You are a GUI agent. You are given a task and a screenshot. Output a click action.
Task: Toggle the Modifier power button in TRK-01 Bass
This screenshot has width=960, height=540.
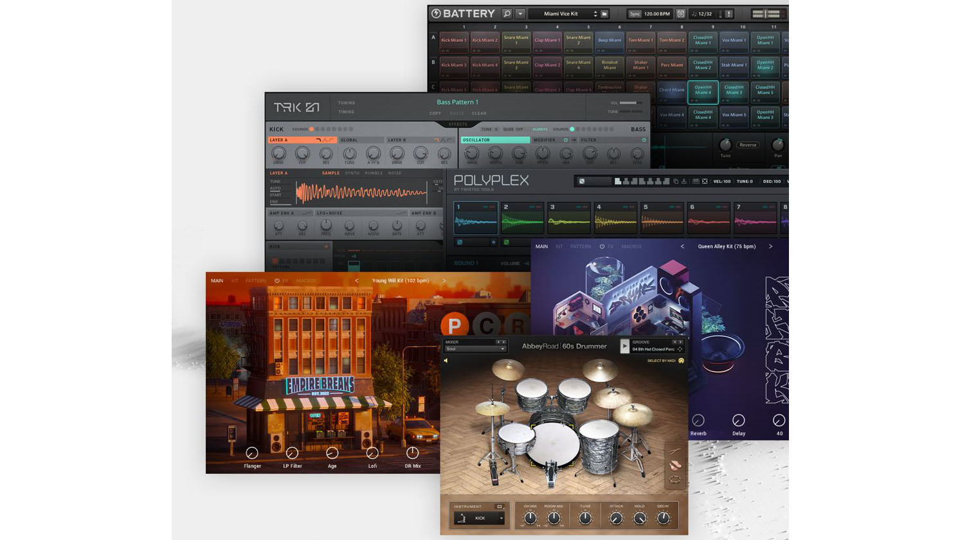[566, 140]
